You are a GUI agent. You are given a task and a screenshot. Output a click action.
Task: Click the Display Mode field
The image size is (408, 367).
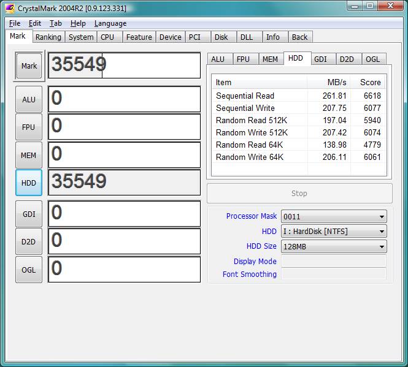334,261
